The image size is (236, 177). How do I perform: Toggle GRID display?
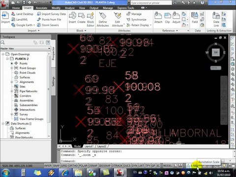click(x=64, y=166)
